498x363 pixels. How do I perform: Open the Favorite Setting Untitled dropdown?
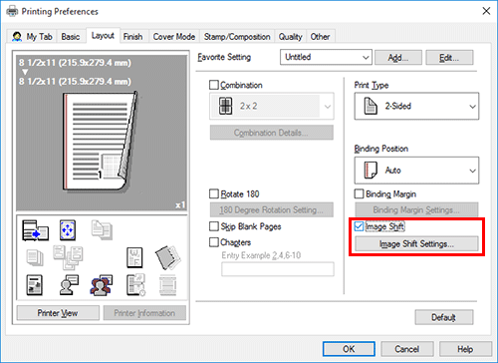(326, 57)
